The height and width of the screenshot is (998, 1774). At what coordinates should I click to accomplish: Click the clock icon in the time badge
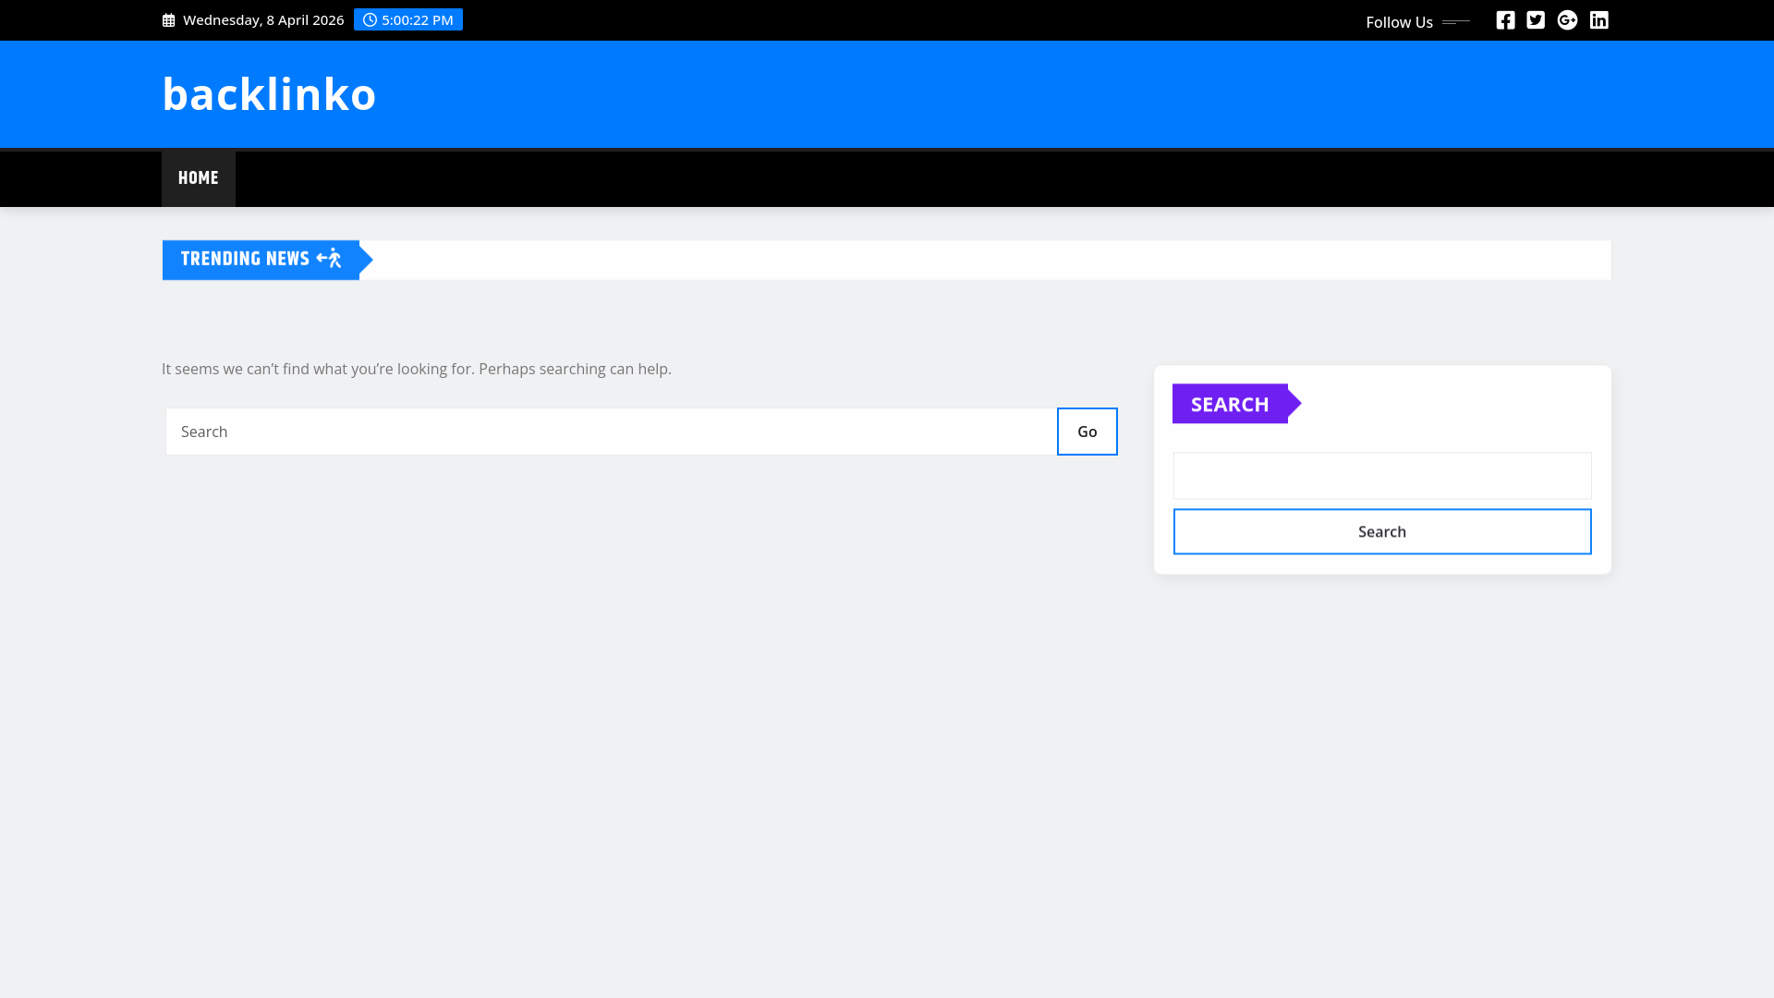(x=371, y=19)
